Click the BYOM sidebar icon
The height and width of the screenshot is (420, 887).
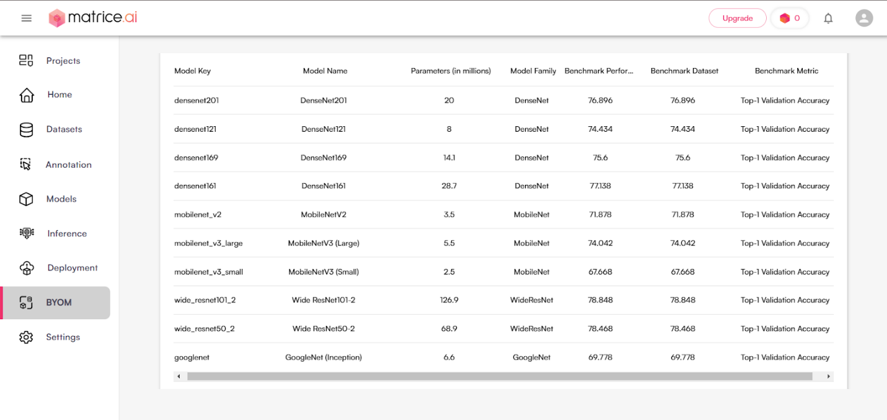(x=25, y=302)
